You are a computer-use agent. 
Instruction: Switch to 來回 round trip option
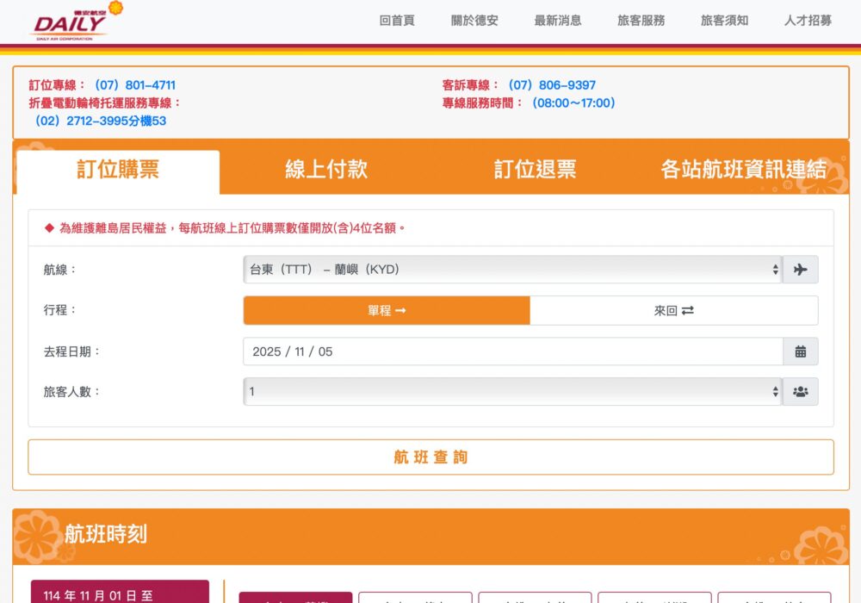673,310
